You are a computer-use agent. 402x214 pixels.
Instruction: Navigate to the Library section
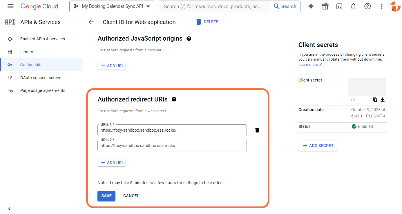[27, 52]
